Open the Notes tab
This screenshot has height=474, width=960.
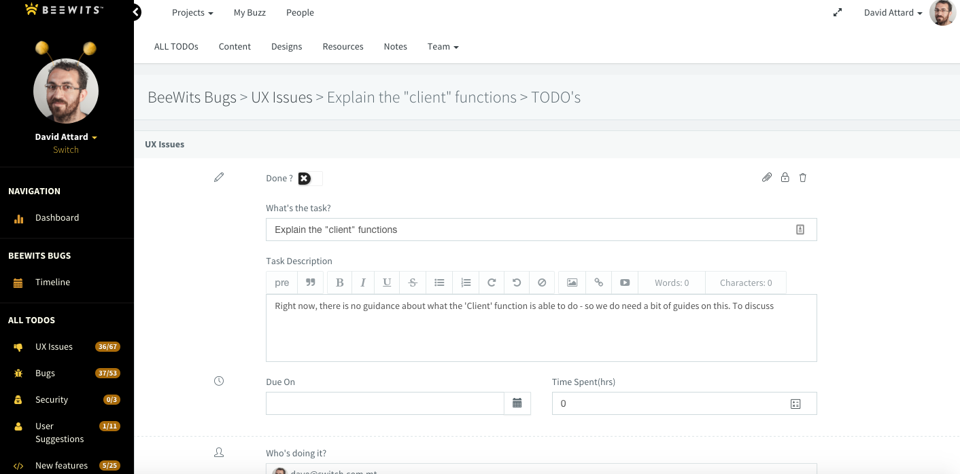coord(395,46)
